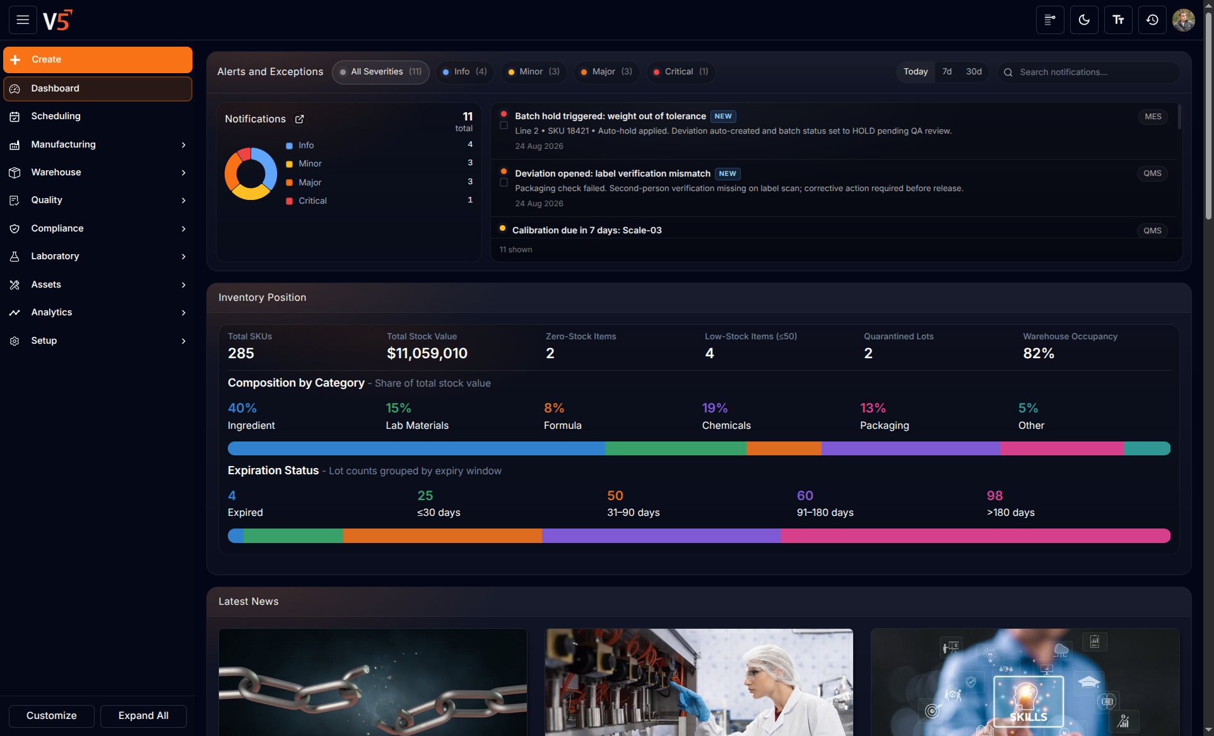Viewport: 1214px width, 736px height.
Task: Open Calibration due Scale-03 alert
Action: [x=587, y=231]
